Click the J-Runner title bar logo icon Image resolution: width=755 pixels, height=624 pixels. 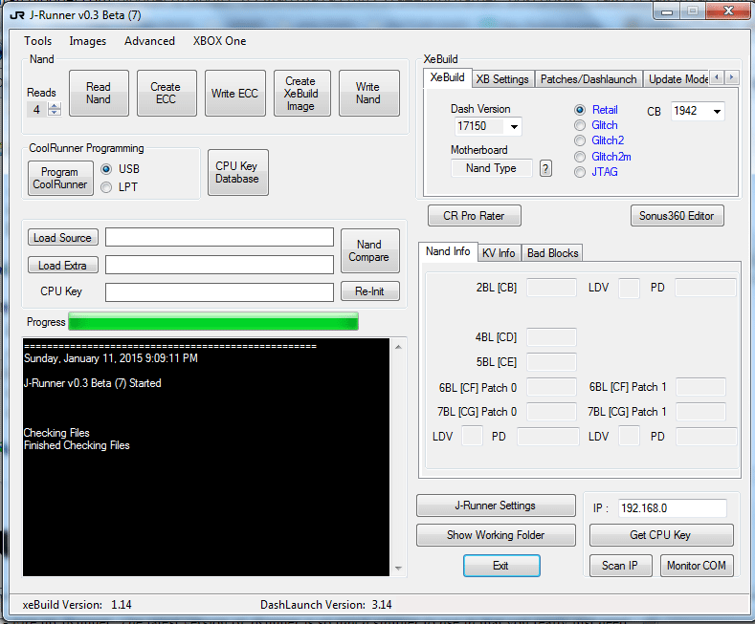click(x=17, y=15)
